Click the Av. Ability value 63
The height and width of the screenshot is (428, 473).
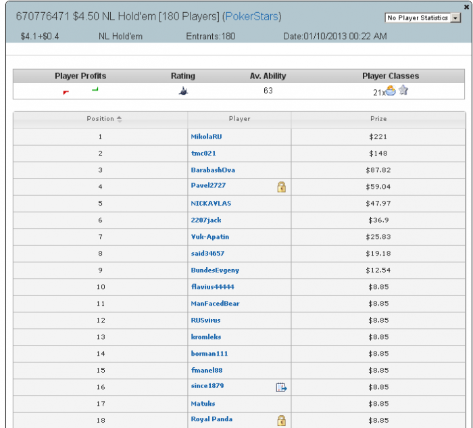(x=268, y=91)
